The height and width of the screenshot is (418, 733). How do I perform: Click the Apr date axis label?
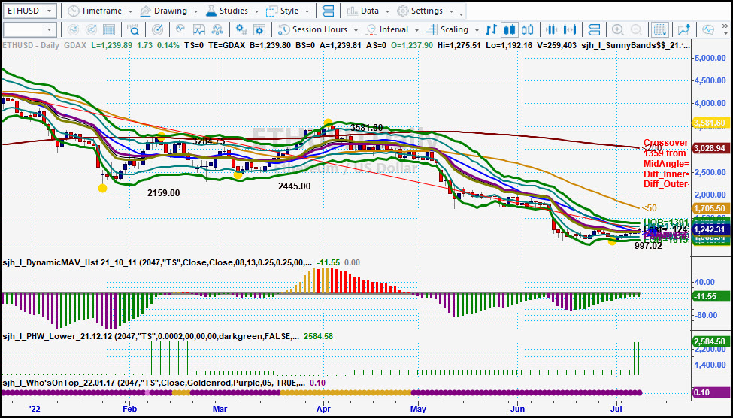click(x=324, y=408)
